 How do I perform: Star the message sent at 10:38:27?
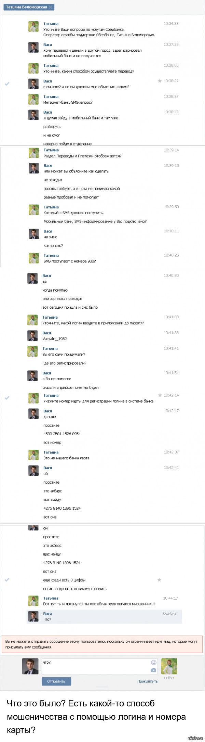coord(160,81)
